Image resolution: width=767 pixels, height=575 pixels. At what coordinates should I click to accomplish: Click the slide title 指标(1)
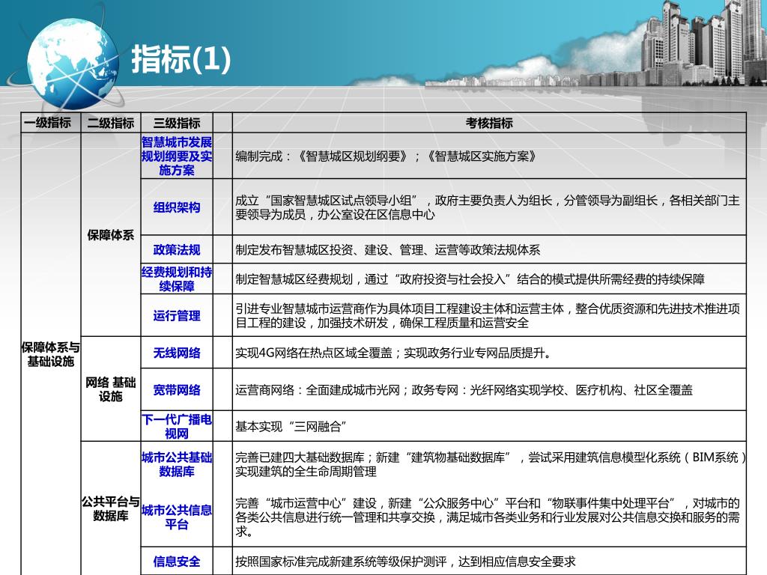coord(181,59)
